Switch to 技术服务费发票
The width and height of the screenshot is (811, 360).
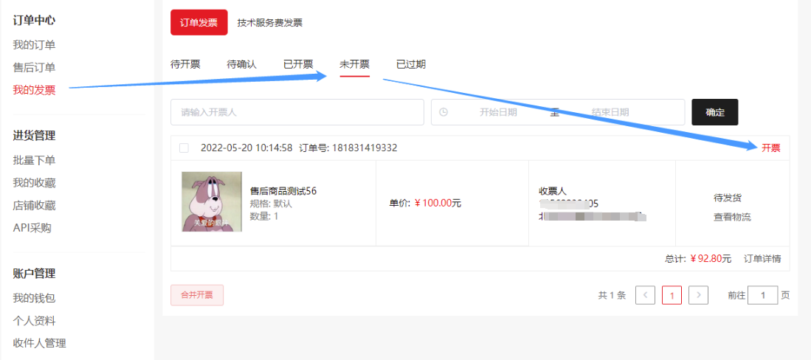click(x=269, y=23)
